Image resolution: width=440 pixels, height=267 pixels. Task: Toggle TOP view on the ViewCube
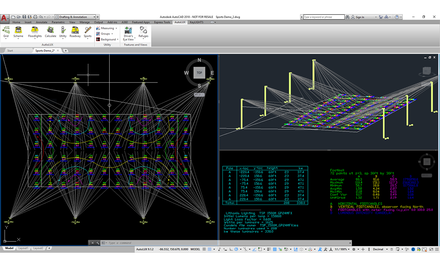point(199,73)
